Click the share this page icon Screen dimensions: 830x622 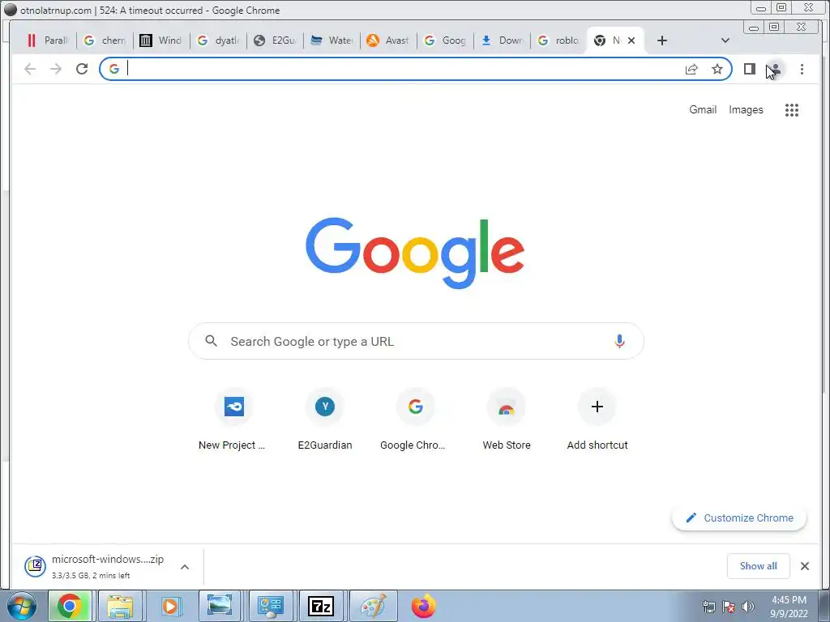(x=691, y=70)
